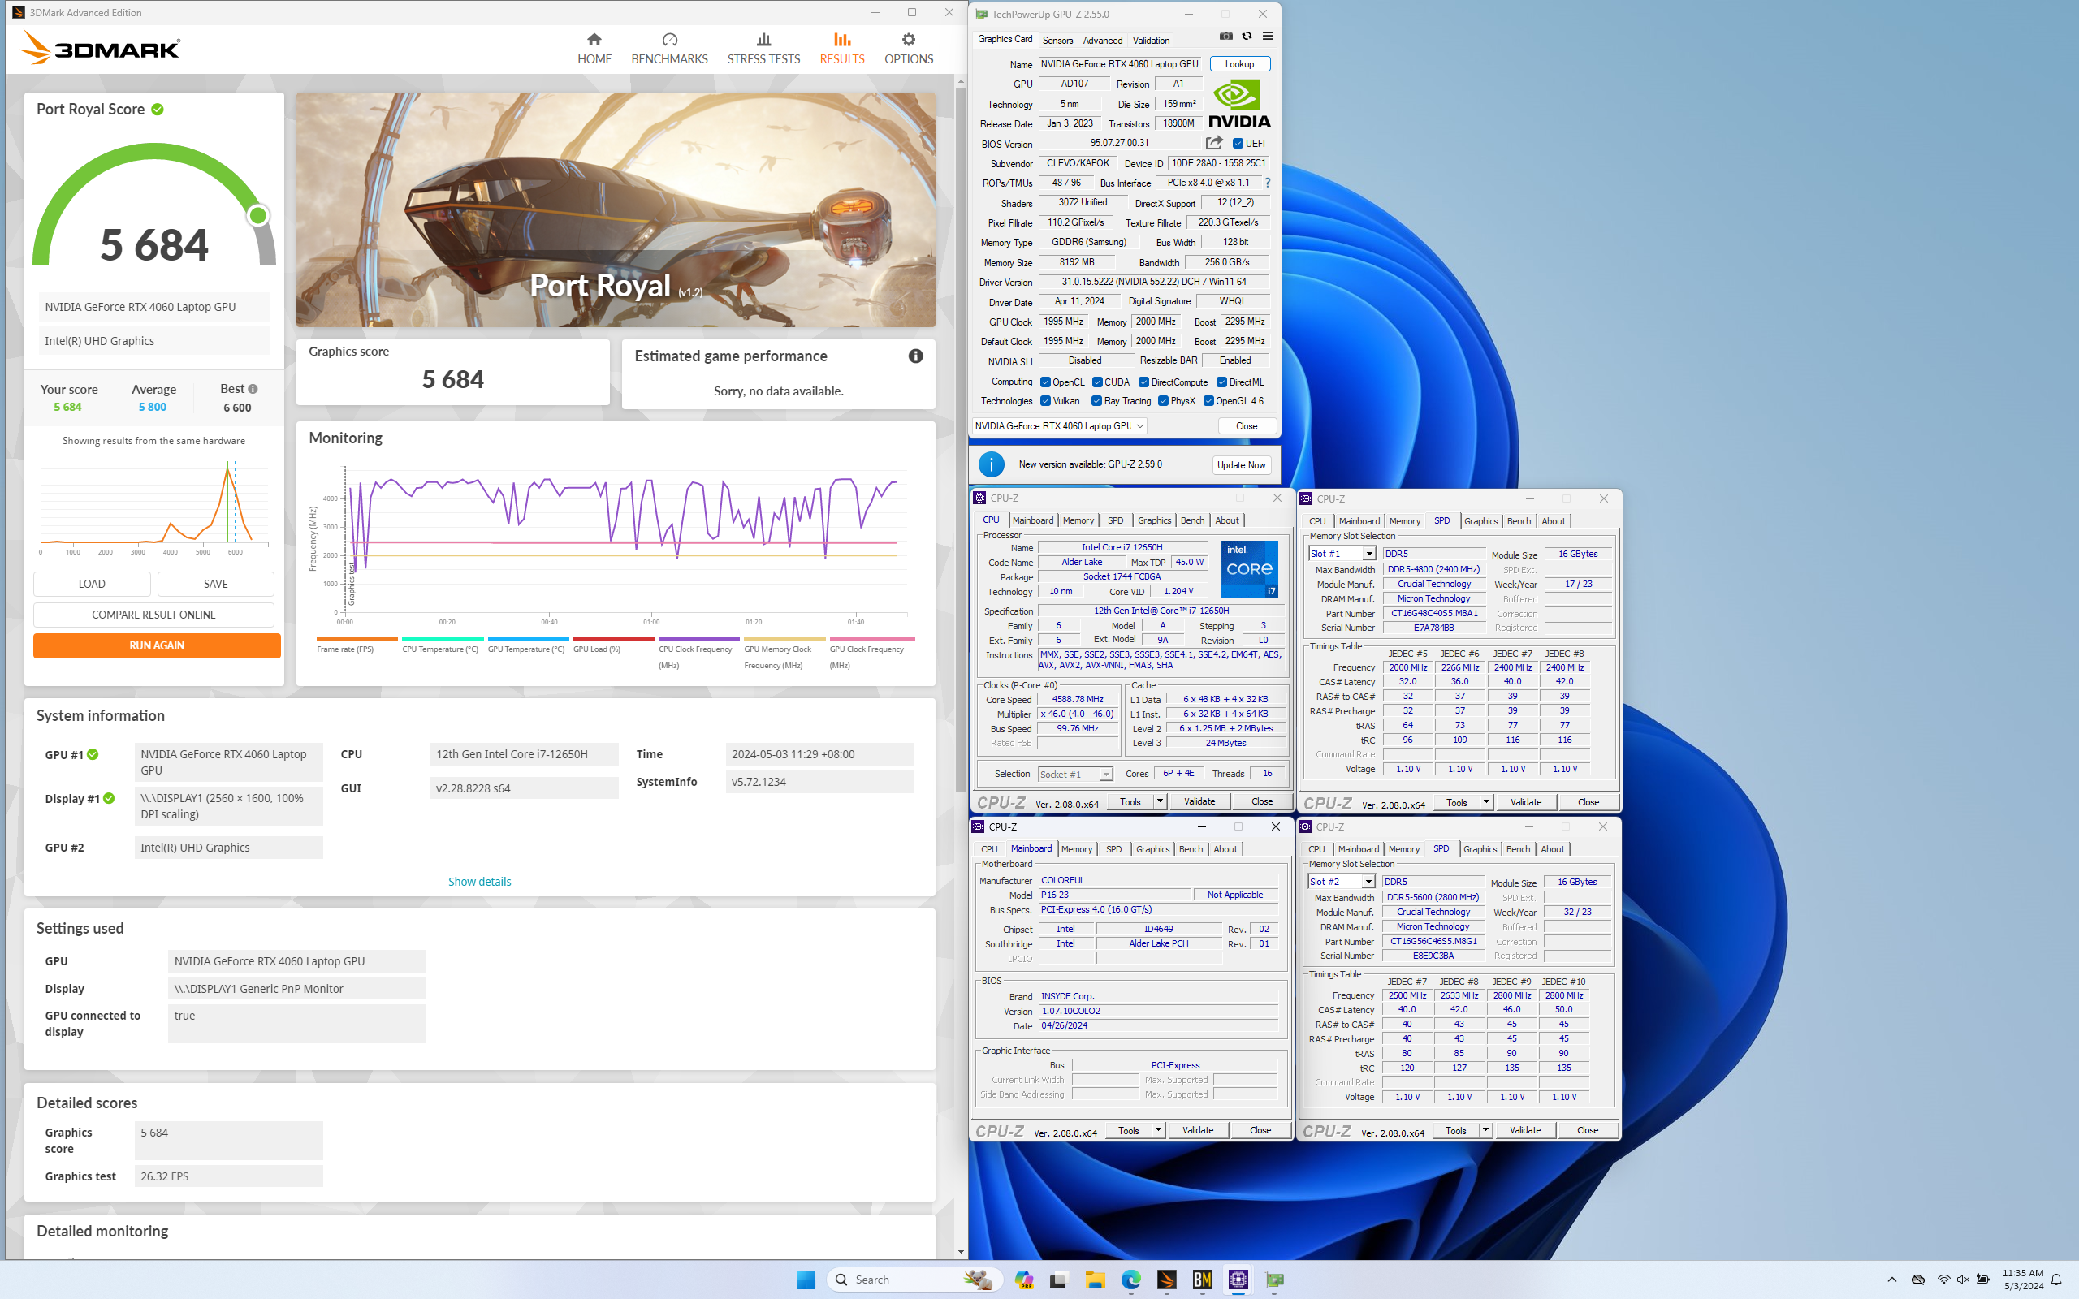This screenshot has height=1299, width=2079.
Task: Click the orange RUN AGAIN button
Action: (157, 646)
